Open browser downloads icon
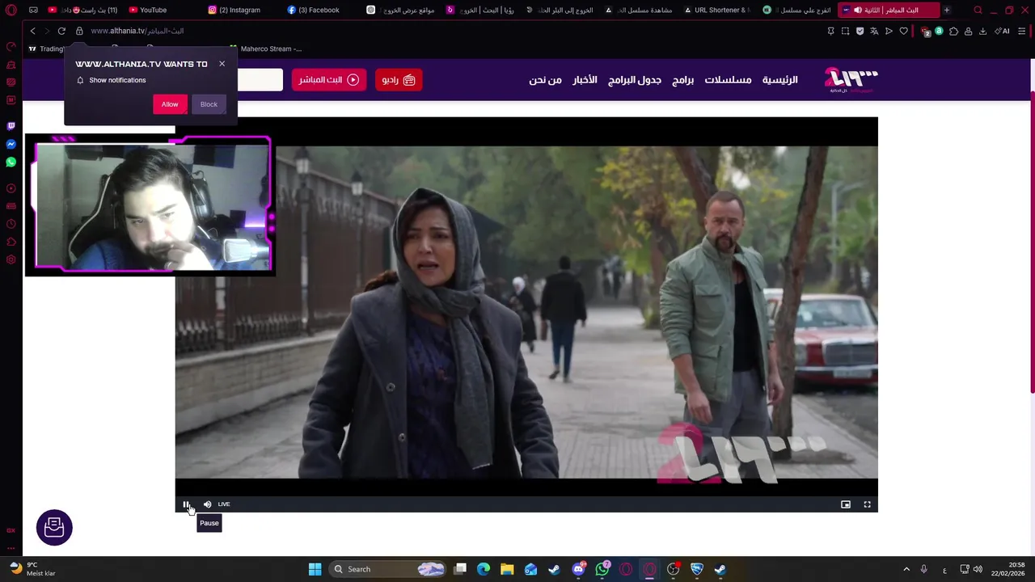This screenshot has height=582, width=1035. [x=982, y=31]
